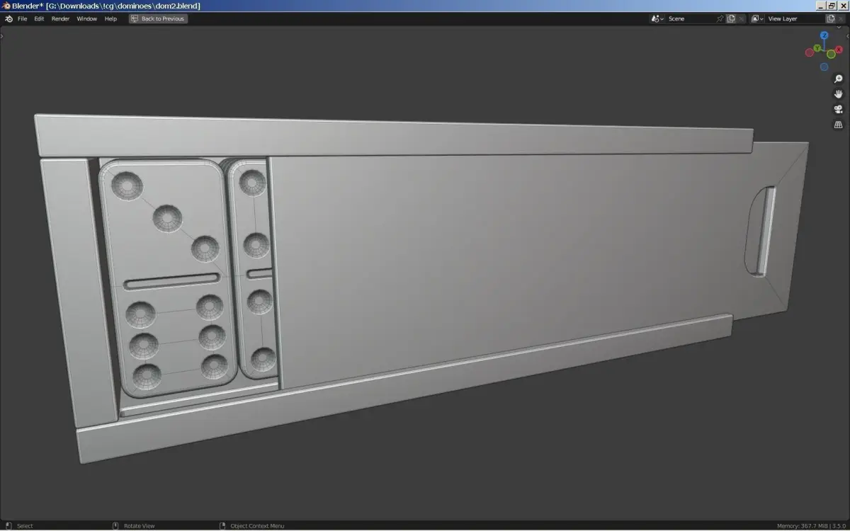Close the Blender window

click(x=843, y=6)
